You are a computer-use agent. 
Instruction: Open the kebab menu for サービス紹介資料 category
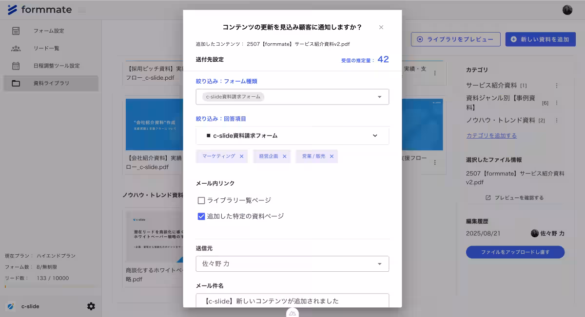(x=557, y=85)
